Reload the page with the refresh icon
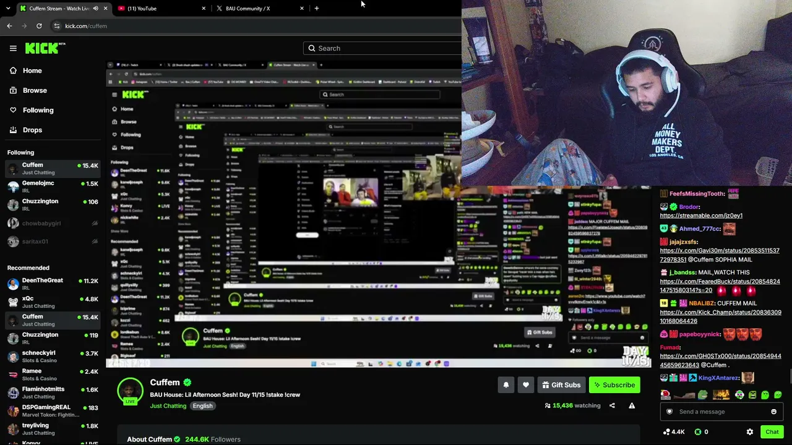Screen dimensions: 792x445 (39, 26)
